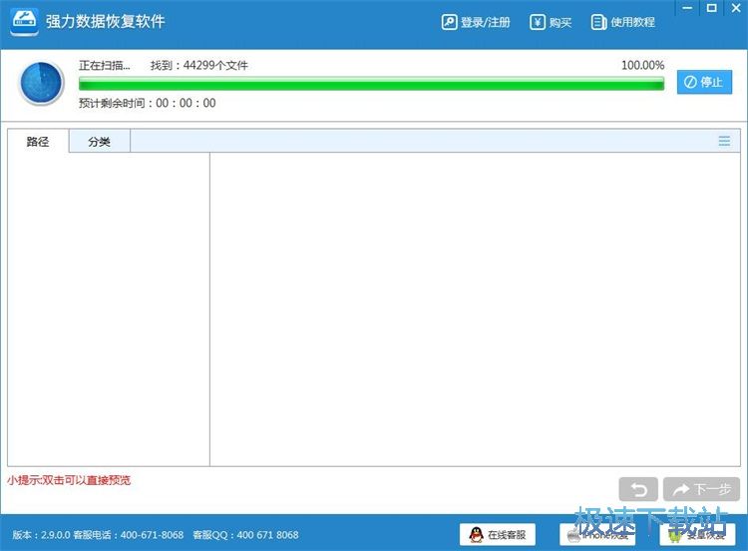Click the app logo icon

point(24,22)
